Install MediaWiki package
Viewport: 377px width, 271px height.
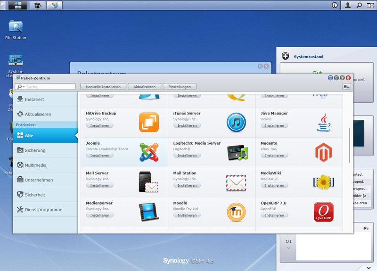tap(274, 185)
